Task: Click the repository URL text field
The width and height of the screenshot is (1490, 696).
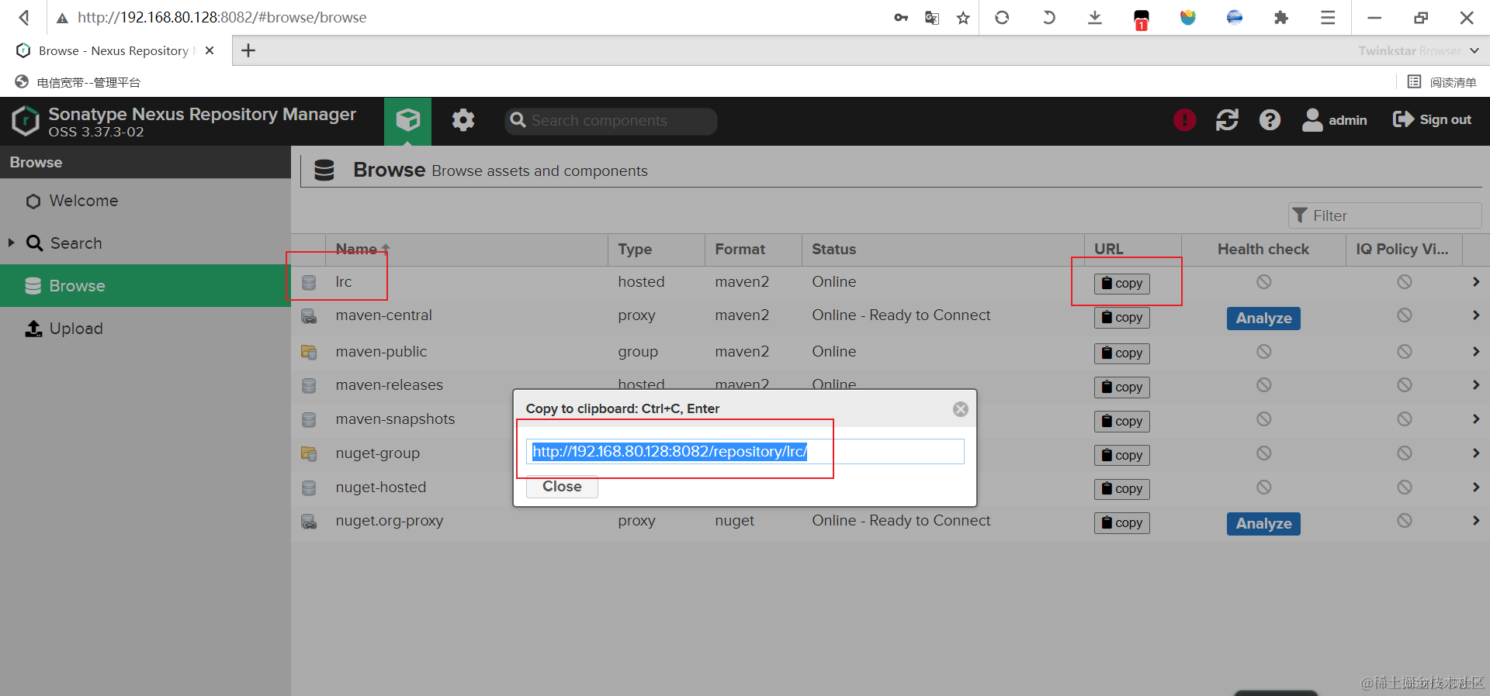Action: pos(745,452)
